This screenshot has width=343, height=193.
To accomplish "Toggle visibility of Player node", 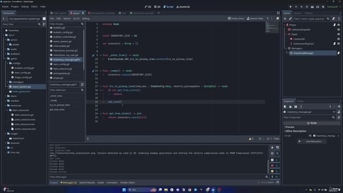I will [339, 25].
